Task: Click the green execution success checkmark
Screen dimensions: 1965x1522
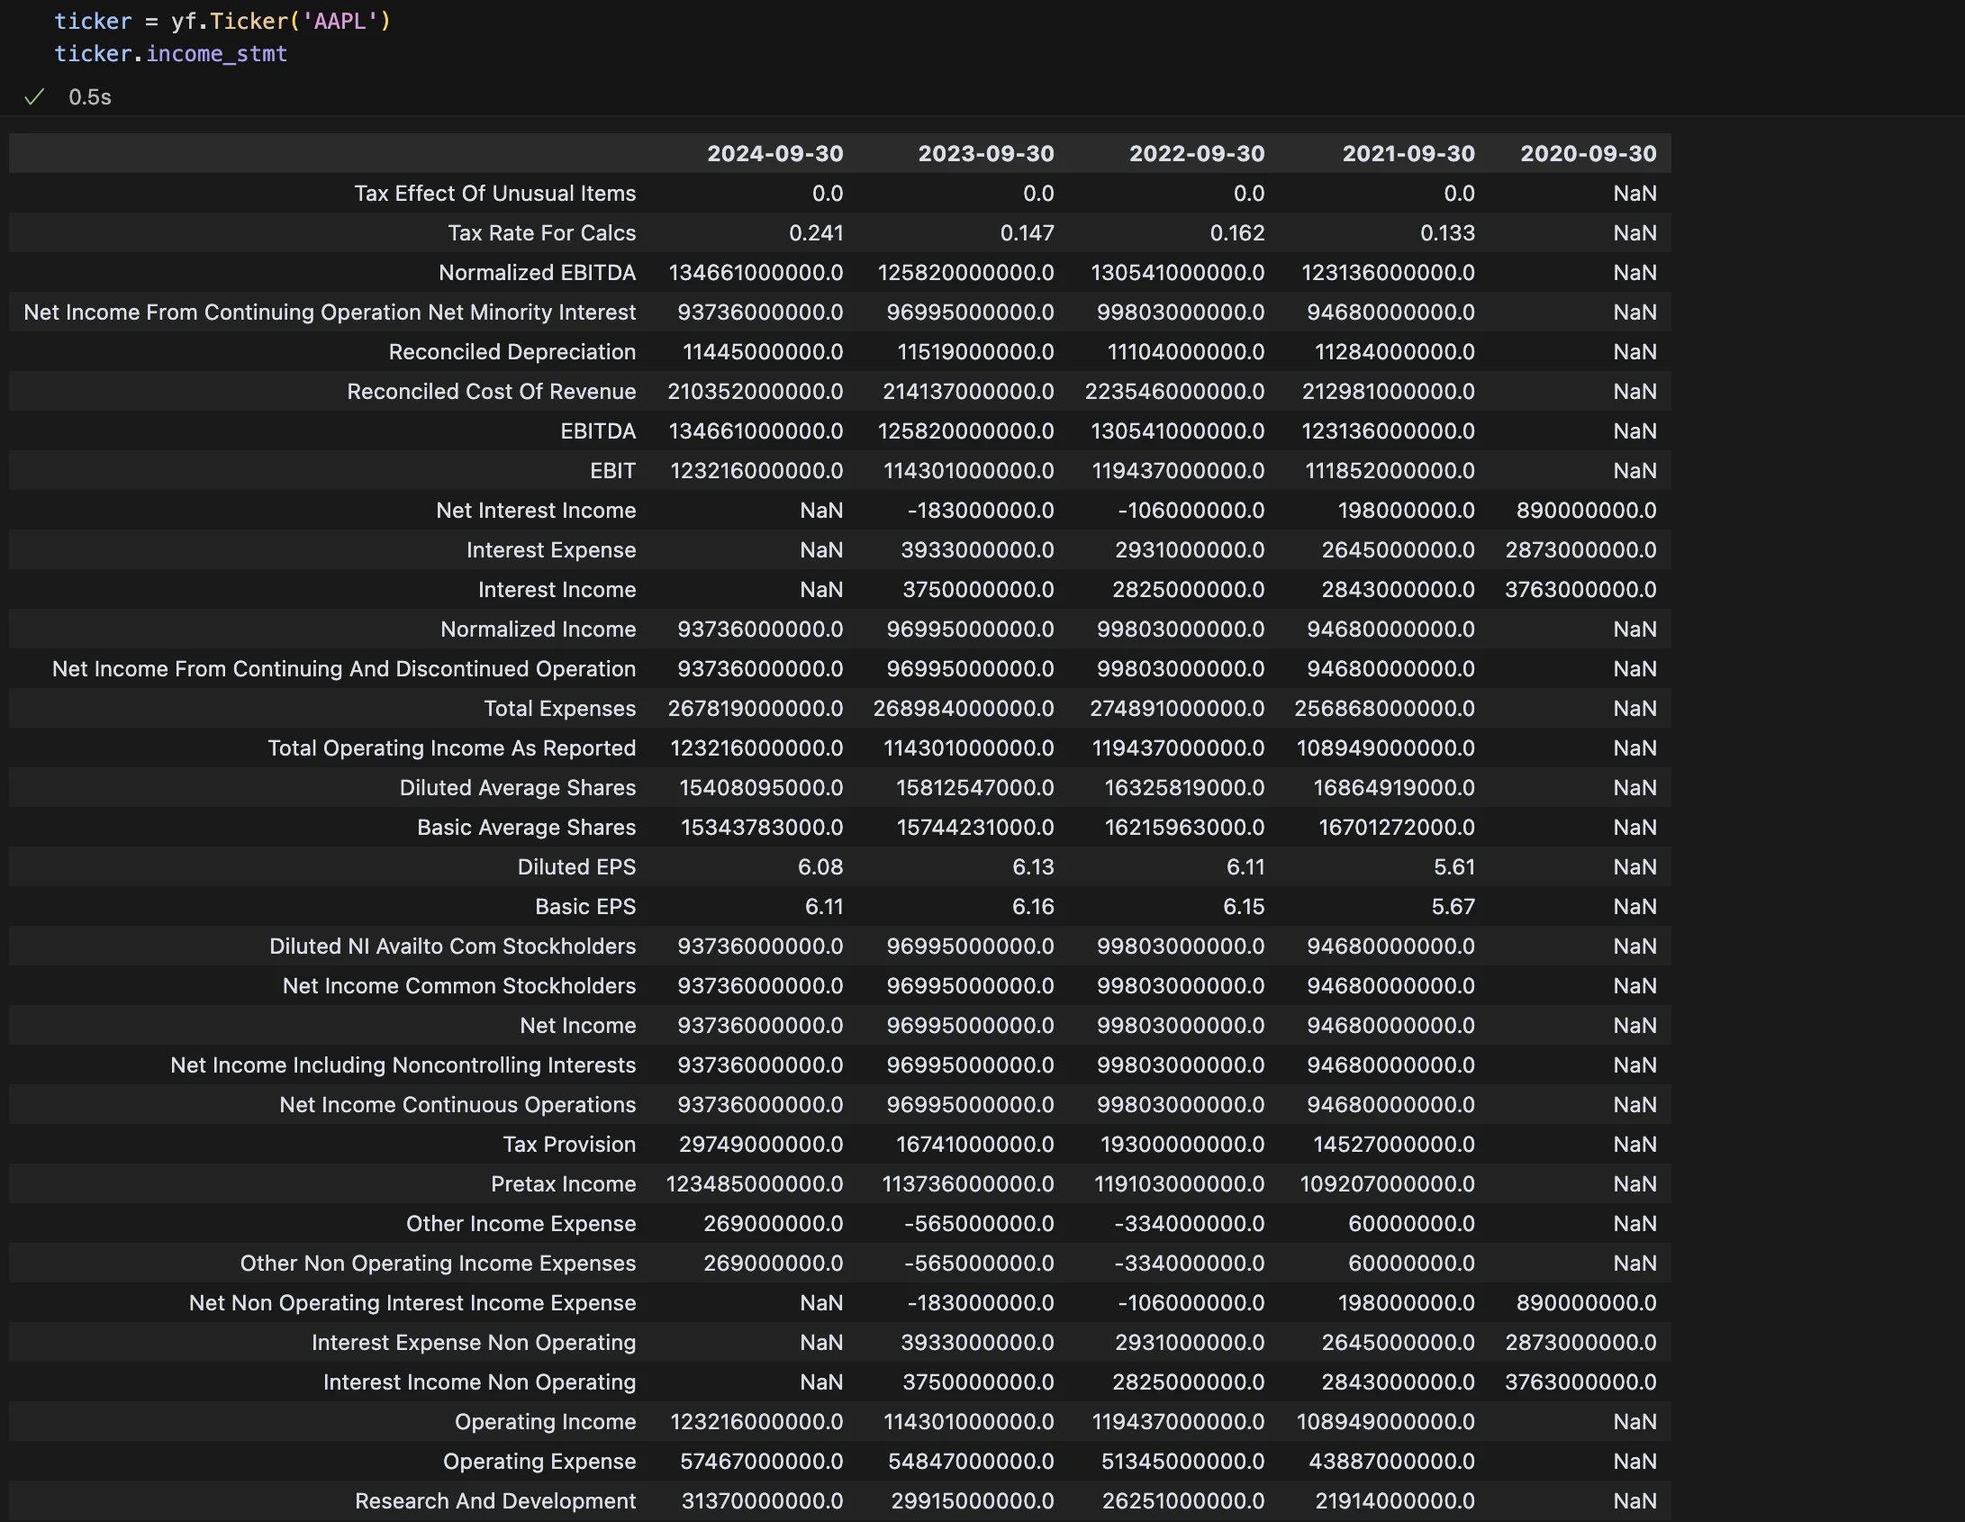Action: [x=34, y=97]
